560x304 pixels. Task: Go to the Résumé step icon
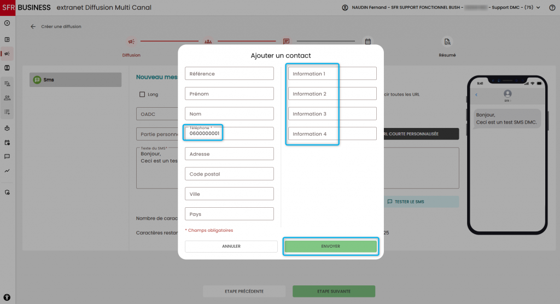pos(447,42)
